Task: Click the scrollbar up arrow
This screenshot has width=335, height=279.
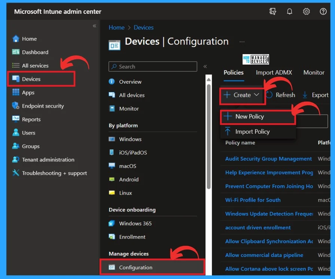Action: tap(209, 80)
